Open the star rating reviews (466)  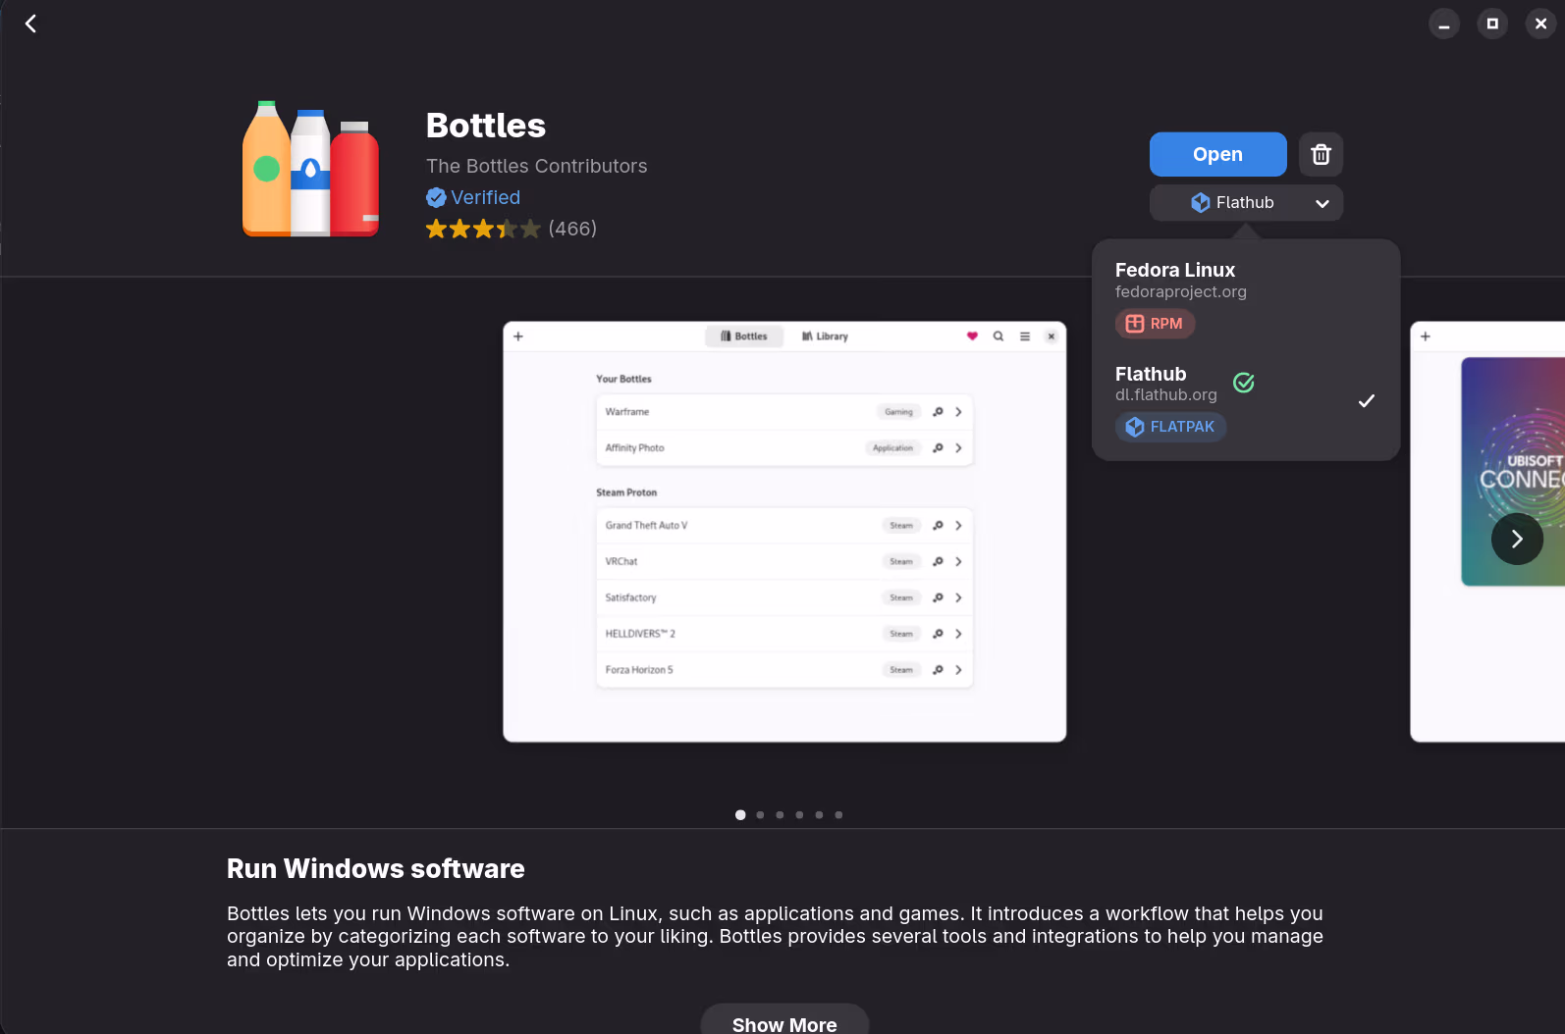pyautogui.click(x=512, y=229)
